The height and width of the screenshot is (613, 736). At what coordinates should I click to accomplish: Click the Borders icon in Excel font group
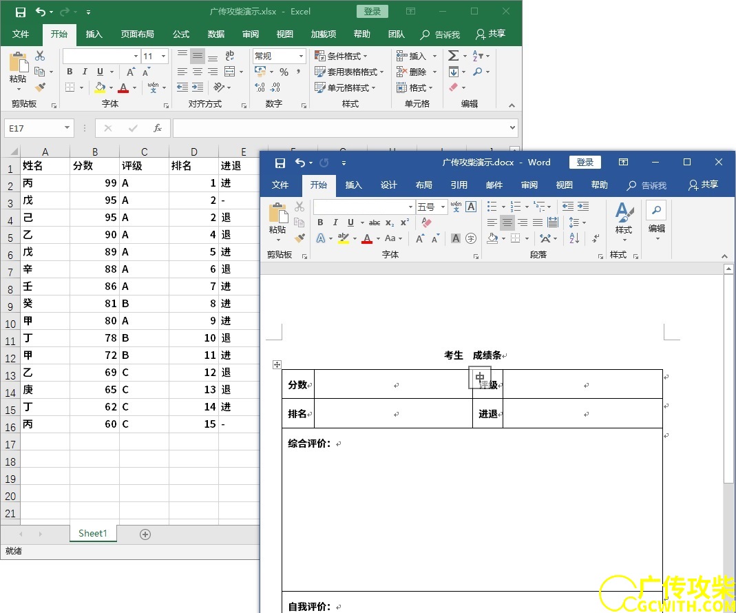[70, 87]
